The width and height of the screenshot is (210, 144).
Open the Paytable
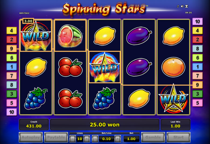pos(56,137)
